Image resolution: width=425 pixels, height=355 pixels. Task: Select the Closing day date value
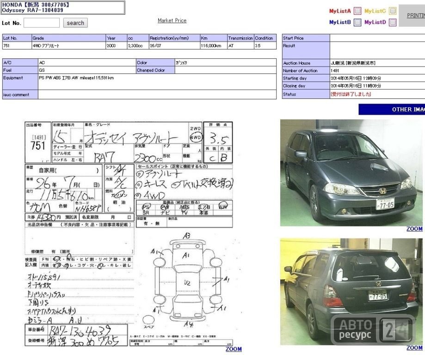[356, 86]
